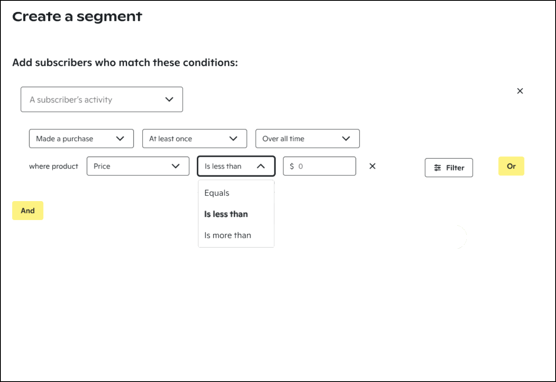The image size is (556, 382).
Task: Click the Made a purchase chevron arrow
Action: tap(120, 139)
